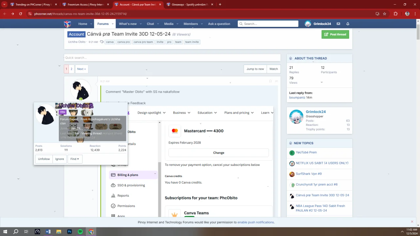This screenshot has width=420, height=236.
Task: Watch this thread
Action: click(x=274, y=69)
